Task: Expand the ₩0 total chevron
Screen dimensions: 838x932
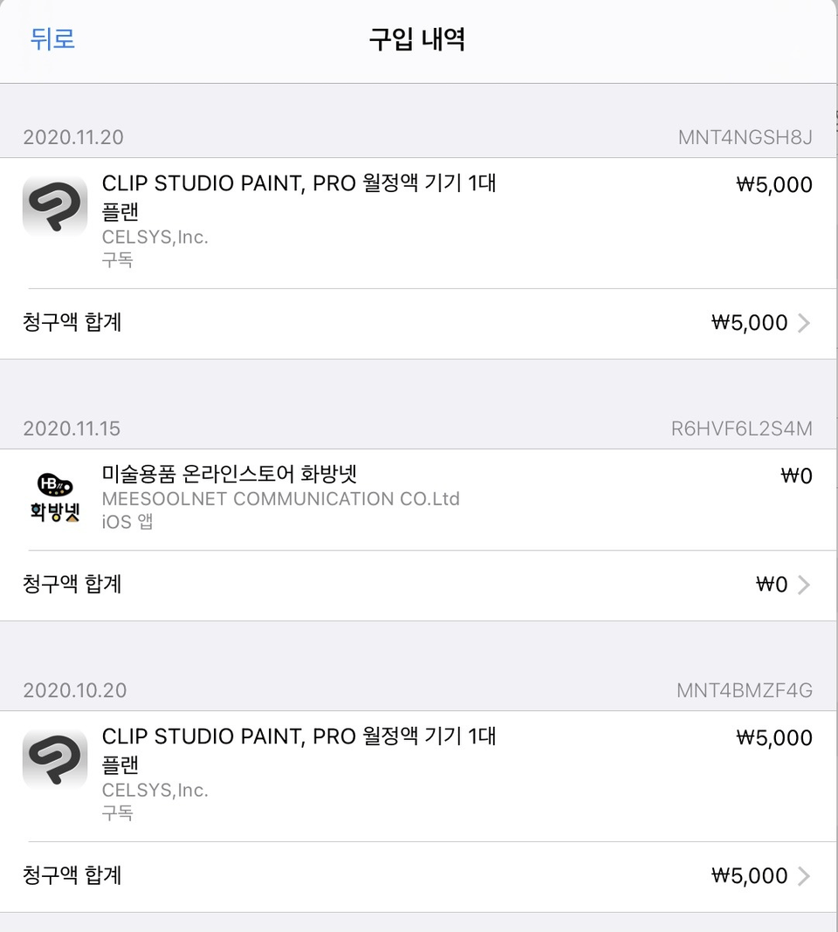Action: 804,585
